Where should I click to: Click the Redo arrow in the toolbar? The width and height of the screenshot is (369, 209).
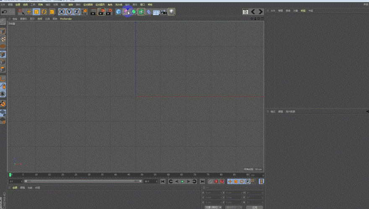click(12, 12)
